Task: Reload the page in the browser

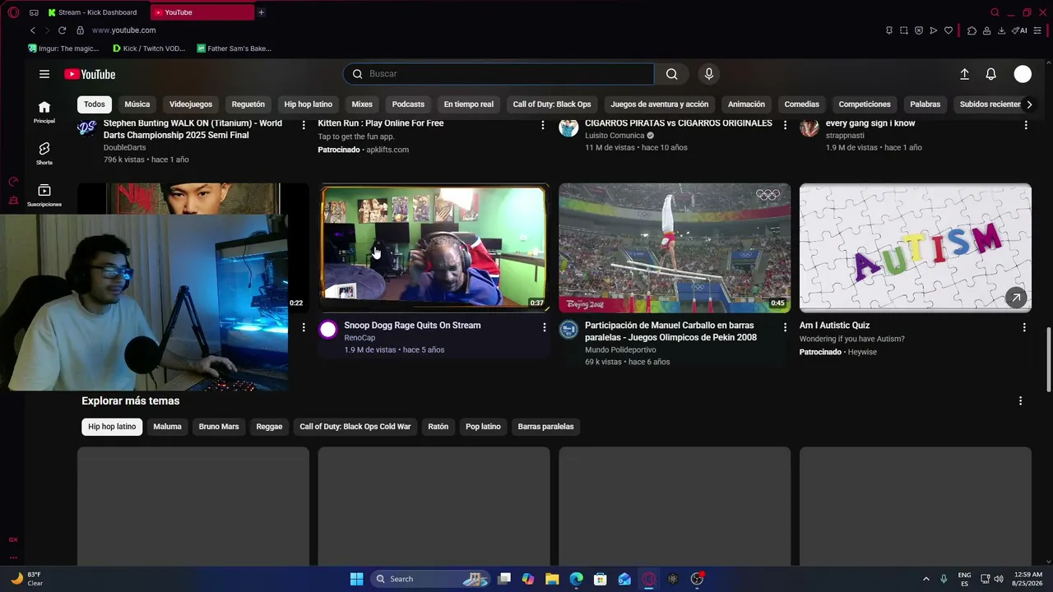Action: coord(62,30)
